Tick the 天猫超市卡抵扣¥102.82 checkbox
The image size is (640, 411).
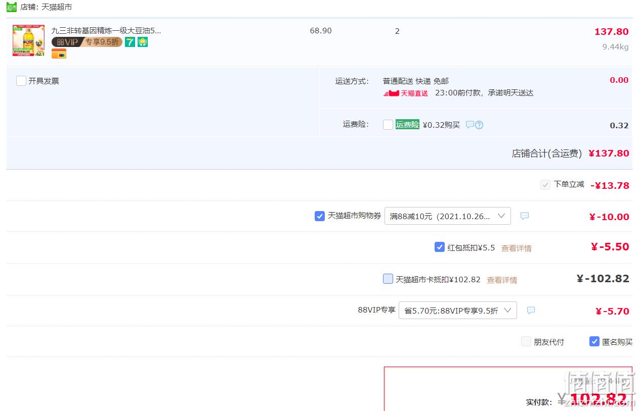388,279
